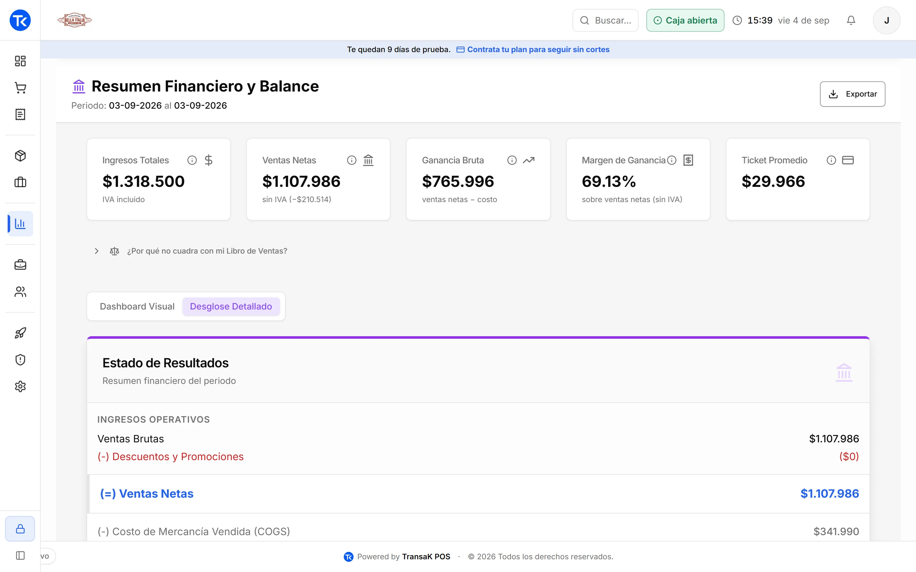Image resolution: width=916 pixels, height=572 pixels.
Task: Click the TransaK POS footer text
Action: (x=426, y=556)
